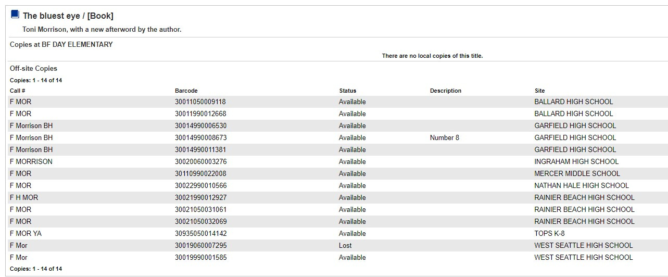The image size is (668, 277).
Task: Select barcode 30014990006530
Action: tap(200, 126)
